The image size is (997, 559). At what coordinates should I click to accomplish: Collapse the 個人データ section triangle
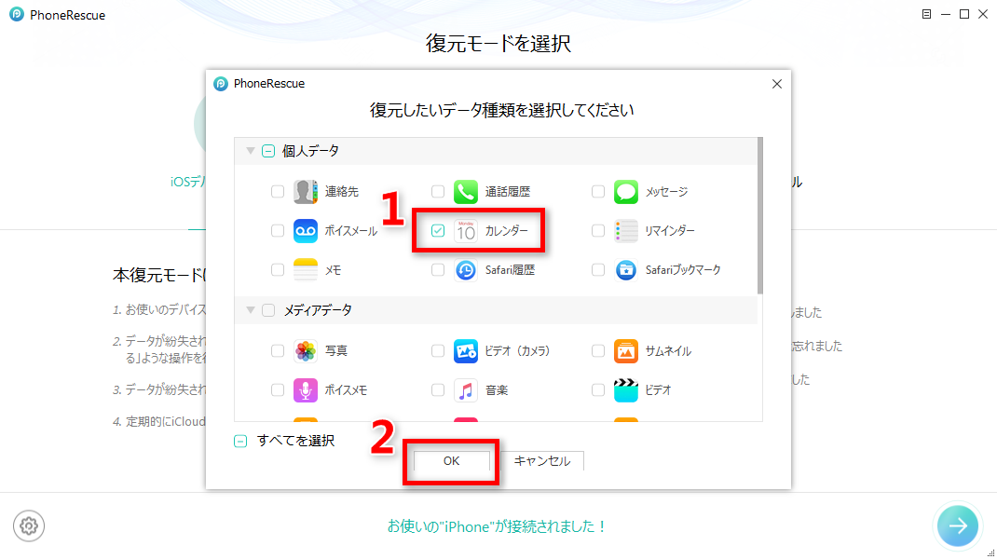[x=251, y=151]
